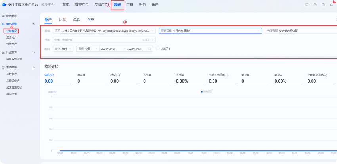This screenshot has height=164, width=337.
Task: Click 投放平台 label in header
Action: click(48, 5)
